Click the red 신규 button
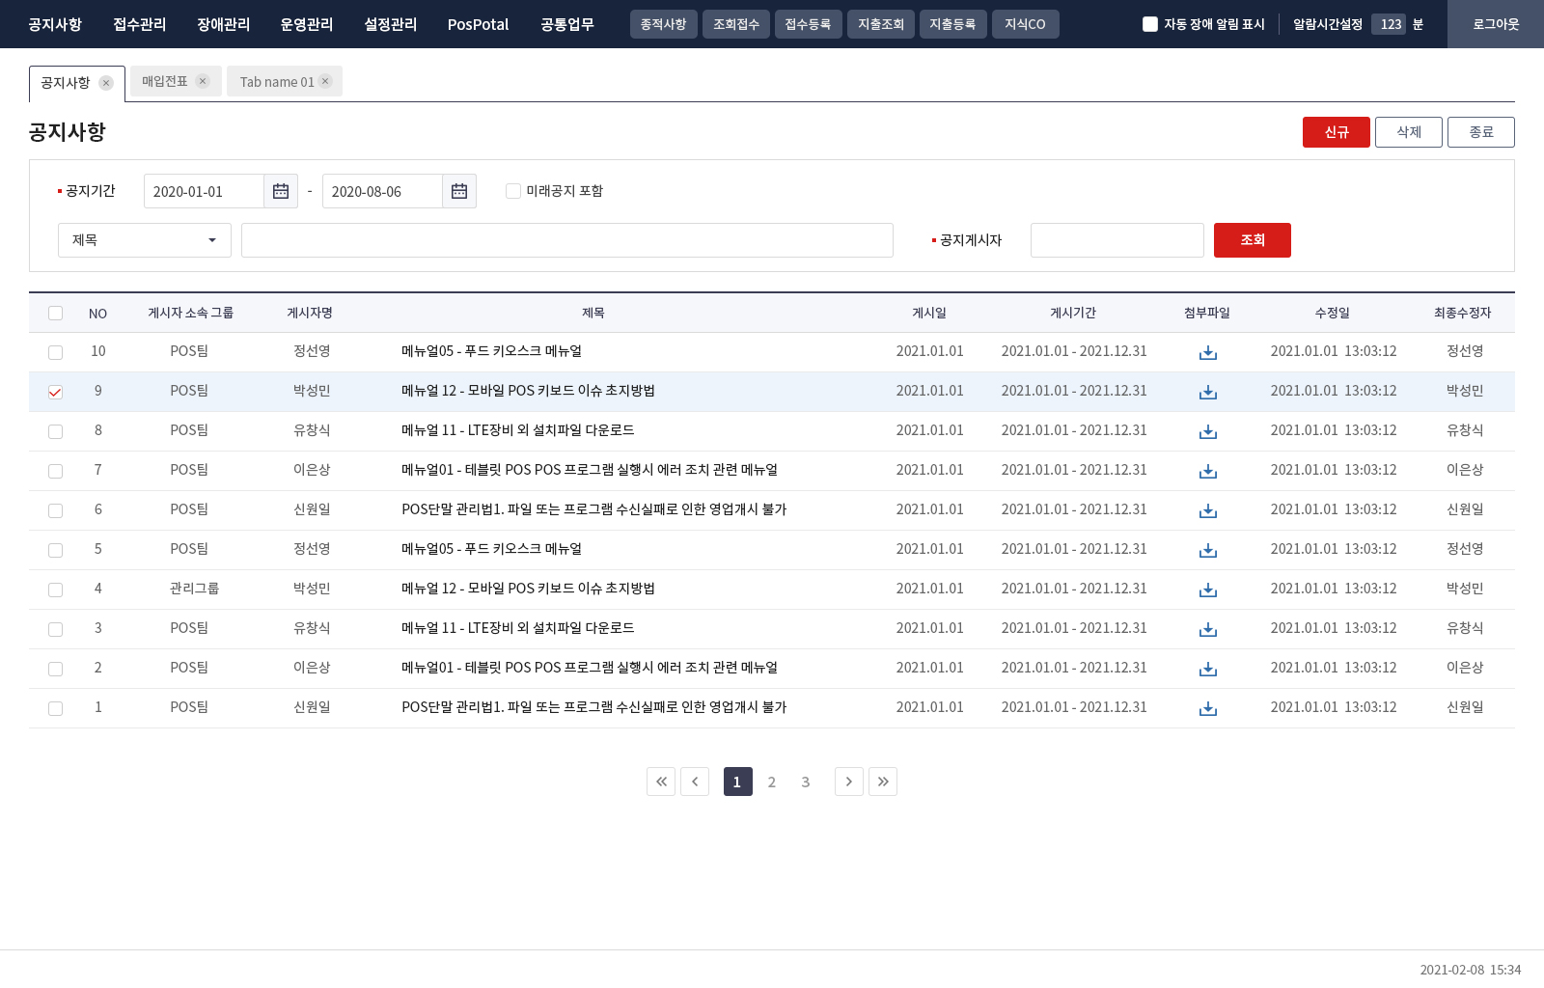The image size is (1544, 988). pyautogui.click(x=1337, y=132)
